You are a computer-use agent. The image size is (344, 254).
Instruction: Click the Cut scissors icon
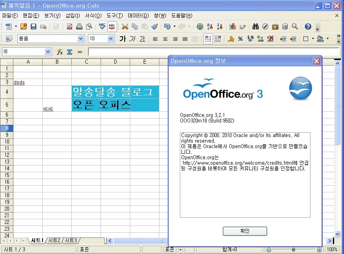125,26
